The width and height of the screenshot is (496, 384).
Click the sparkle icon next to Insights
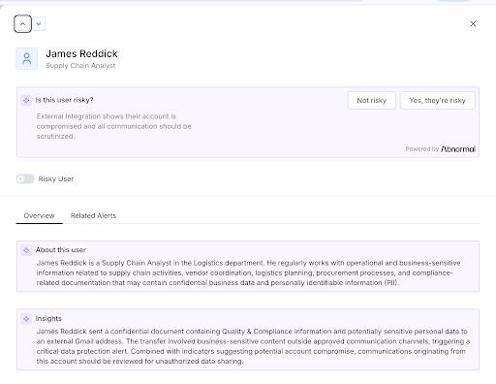click(26, 319)
